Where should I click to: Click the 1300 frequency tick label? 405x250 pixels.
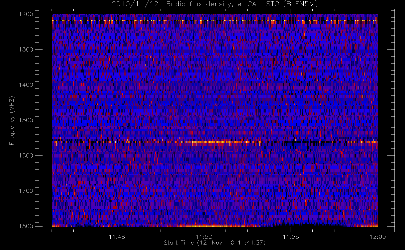[26, 49]
